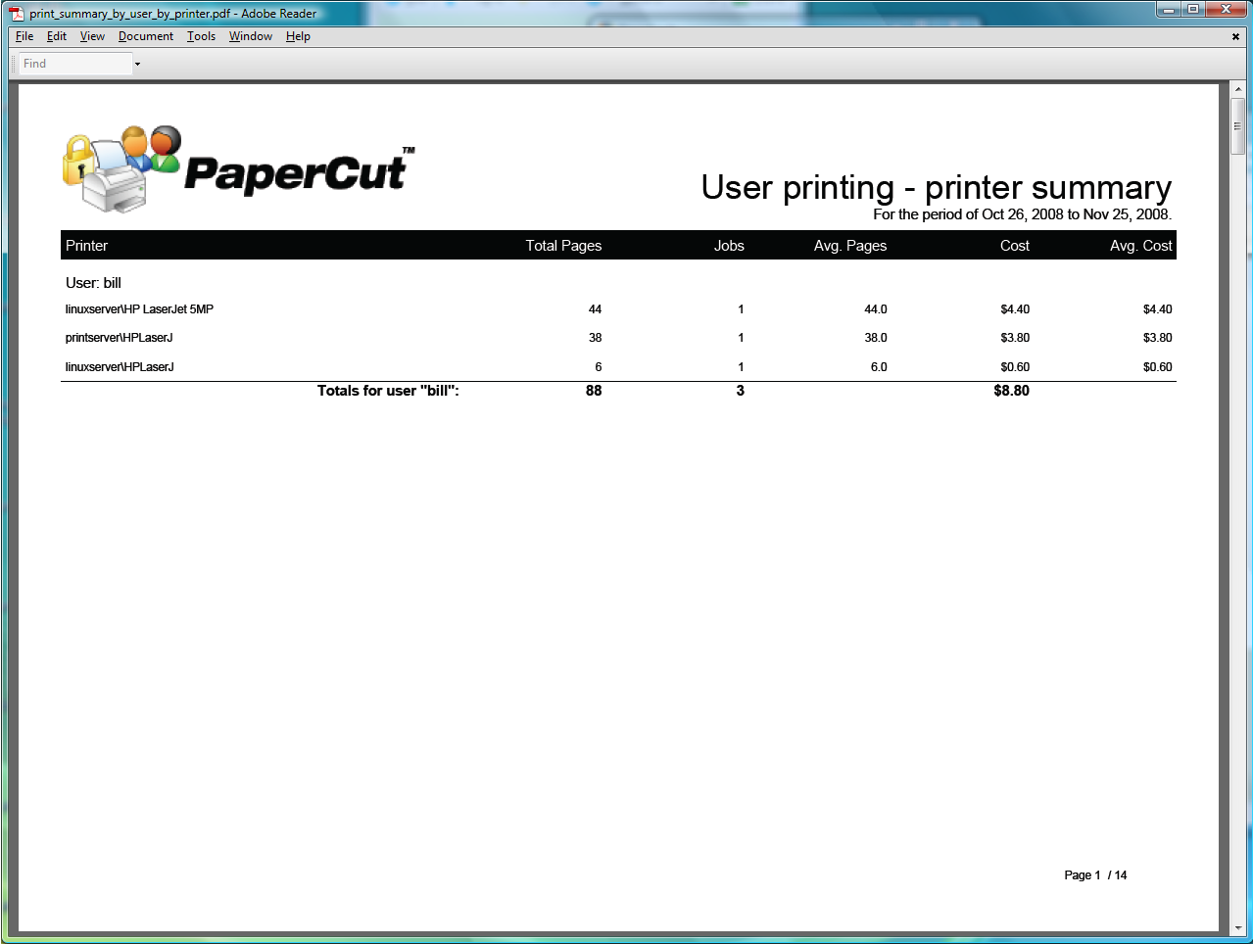Close the Adobe Reader window
Image resolution: width=1253 pixels, height=944 pixels.
[x=1226, y=10]
